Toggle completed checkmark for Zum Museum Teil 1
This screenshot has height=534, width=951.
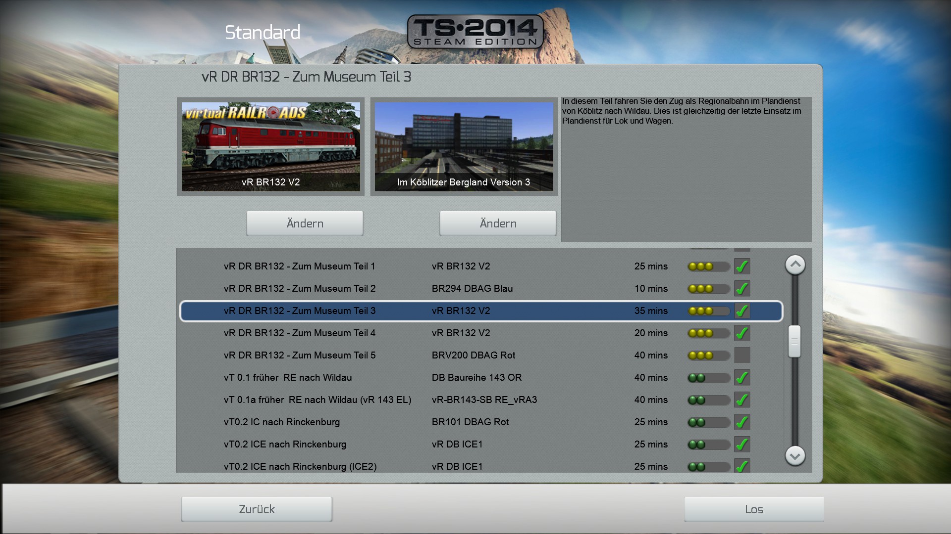(741, 267)
